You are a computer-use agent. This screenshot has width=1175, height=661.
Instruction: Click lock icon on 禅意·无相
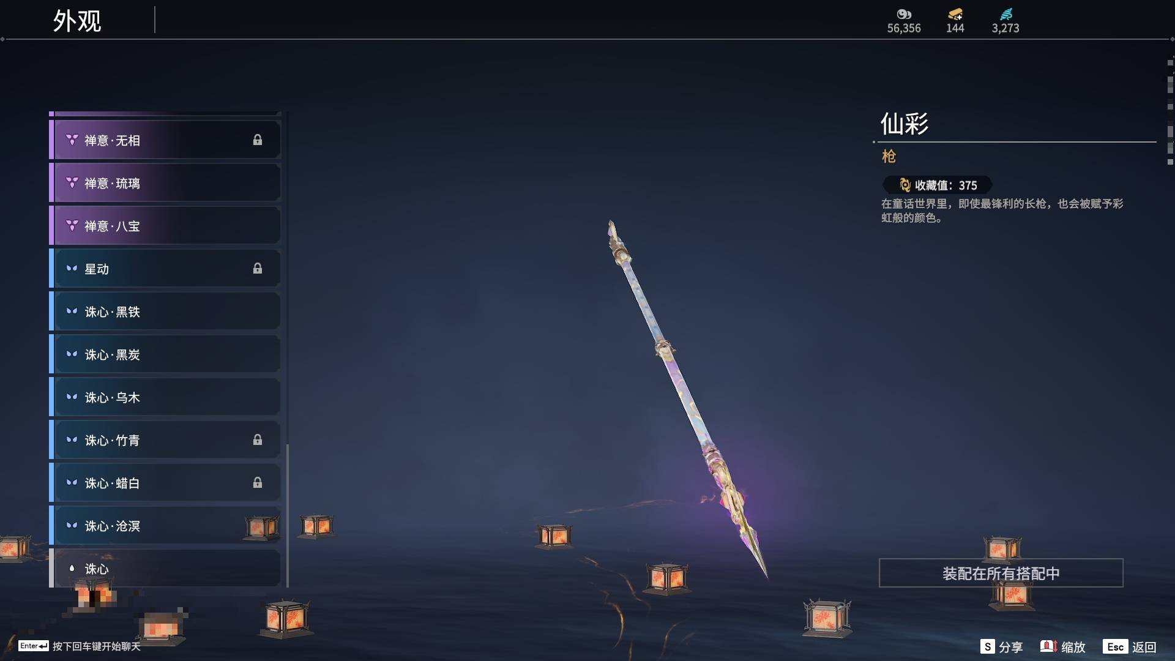click(x=258, y=140)
